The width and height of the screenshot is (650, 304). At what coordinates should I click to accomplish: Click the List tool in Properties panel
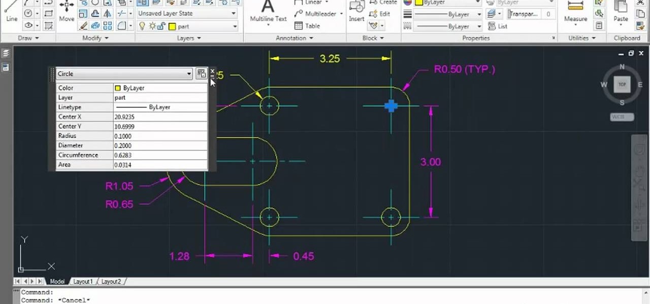tap(496, 26)
